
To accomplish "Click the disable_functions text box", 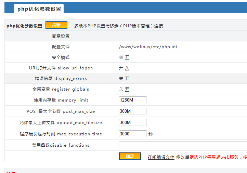I will click(x=183, y=145).
